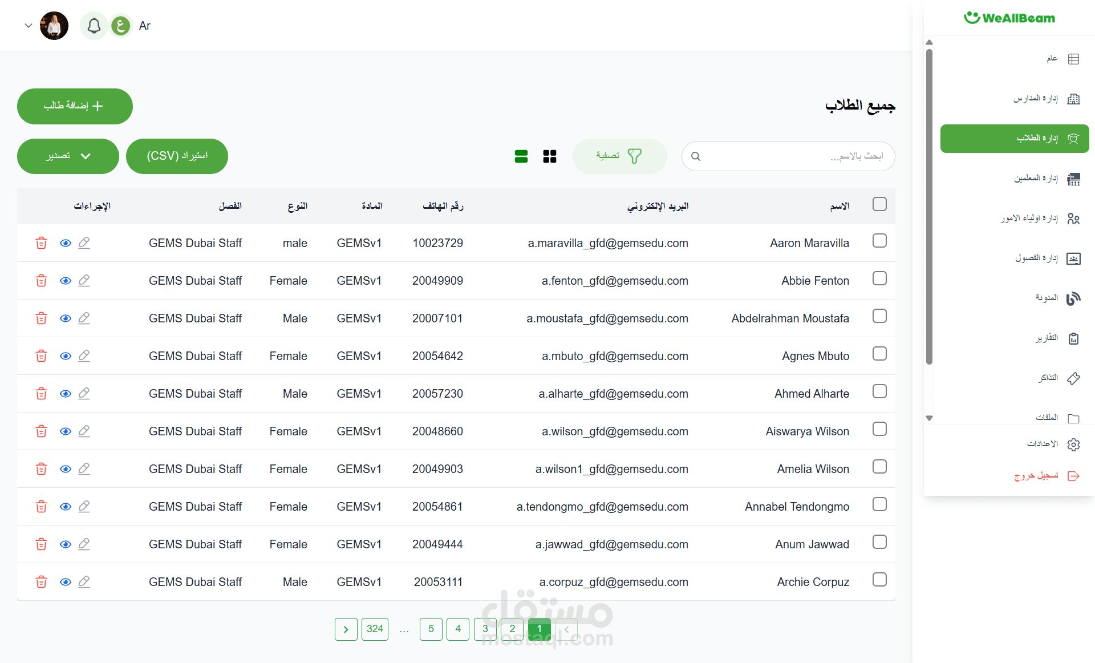Expand the user profile dropdown arrow
Viewport: 1095px width, 663px height.
click(x=28, y=26)
